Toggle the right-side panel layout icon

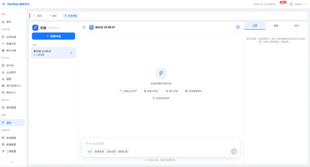(x=238, y=27)
